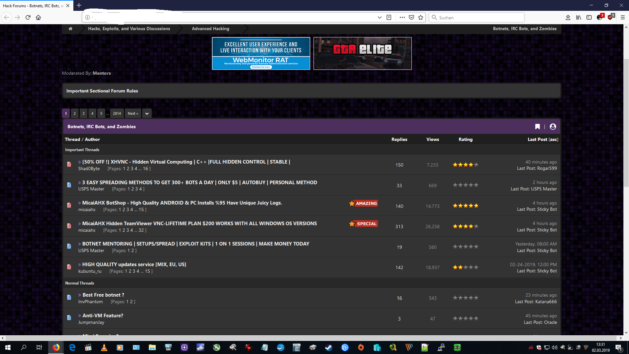
Task: Toggle the Firefox sidebar icon
Action: [589, 17]
